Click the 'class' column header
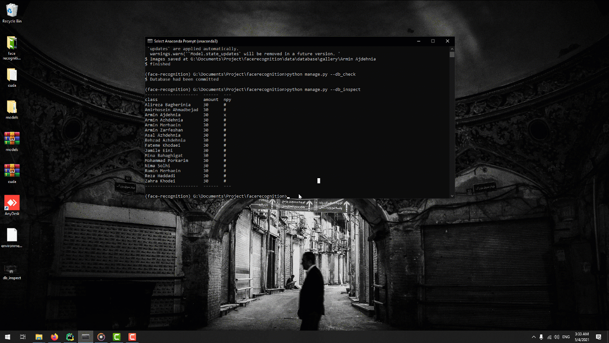 coord(151,100)
